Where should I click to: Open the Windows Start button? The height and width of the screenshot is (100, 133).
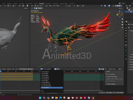(40, 98)
